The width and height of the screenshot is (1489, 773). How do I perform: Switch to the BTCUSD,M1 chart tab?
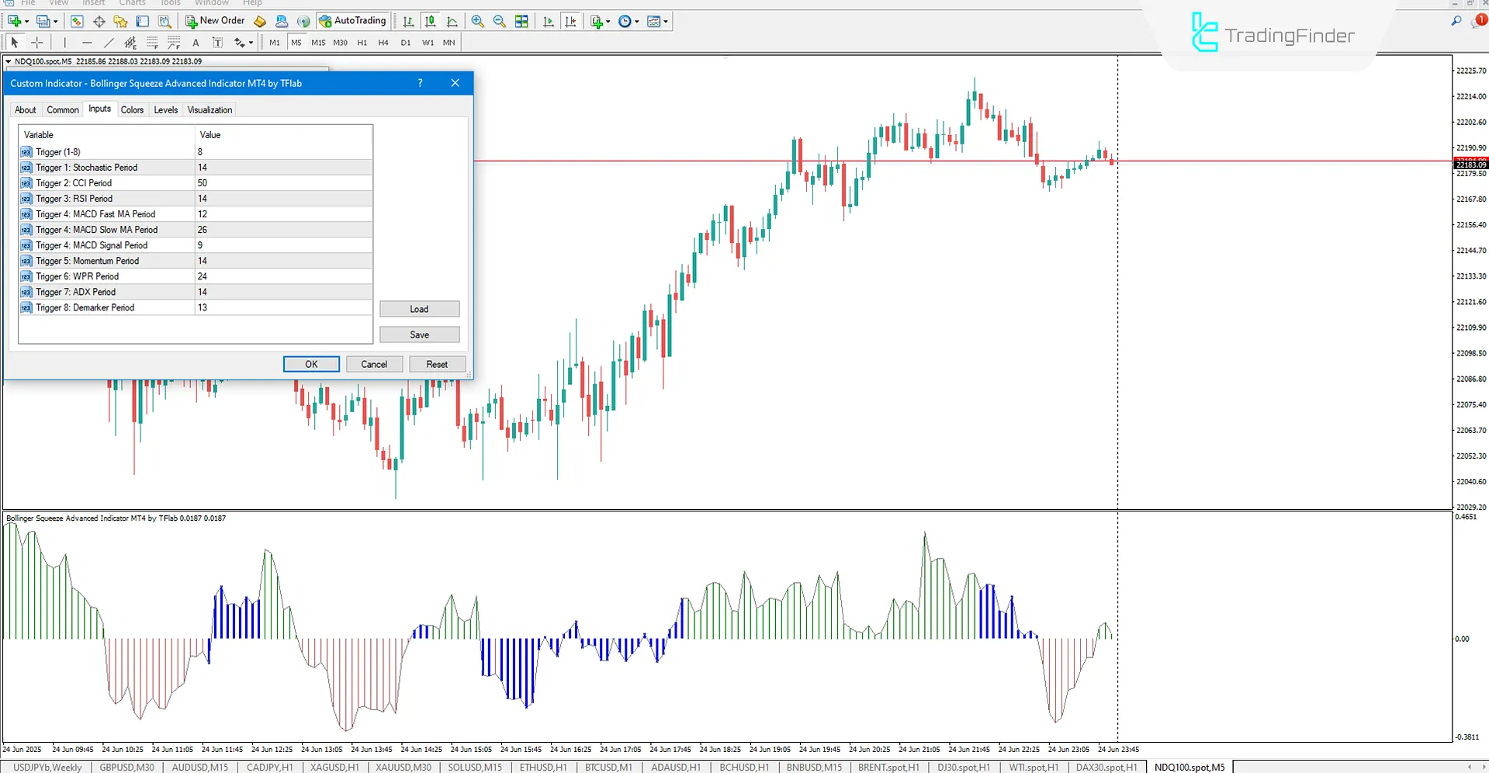point(608,767)
